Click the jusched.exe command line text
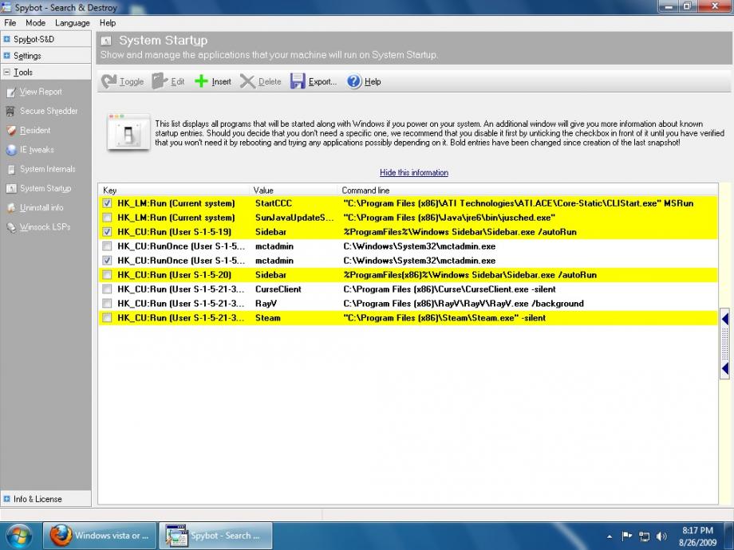The image size is (734, 550). (x=449, y=218)
